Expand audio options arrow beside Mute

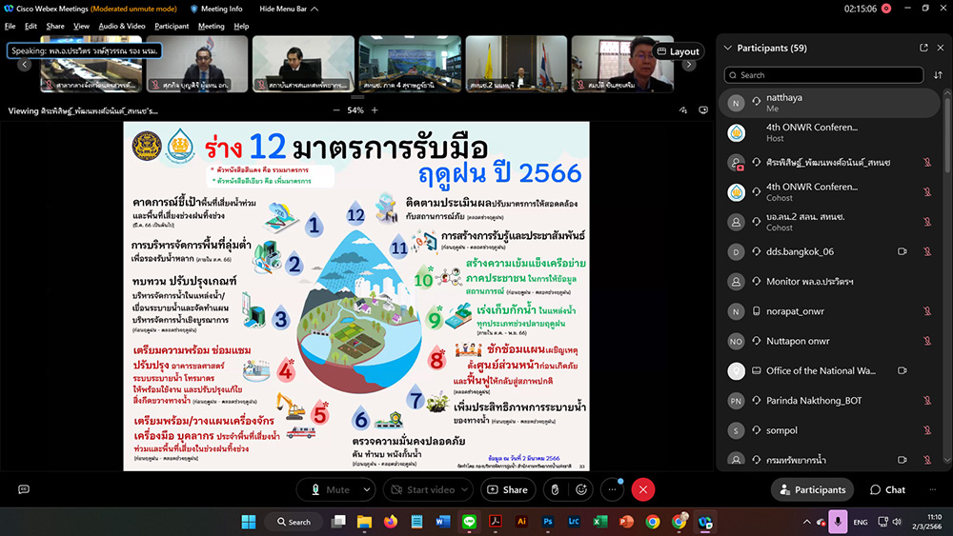pos(367,489)
